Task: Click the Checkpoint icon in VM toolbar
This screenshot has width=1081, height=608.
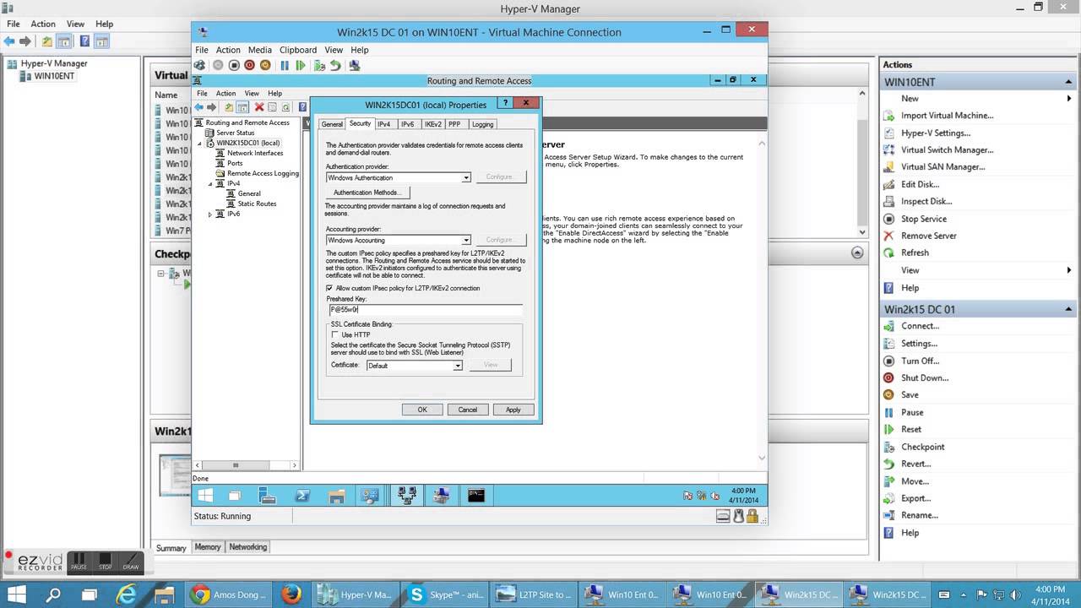Action: (319, 65)
